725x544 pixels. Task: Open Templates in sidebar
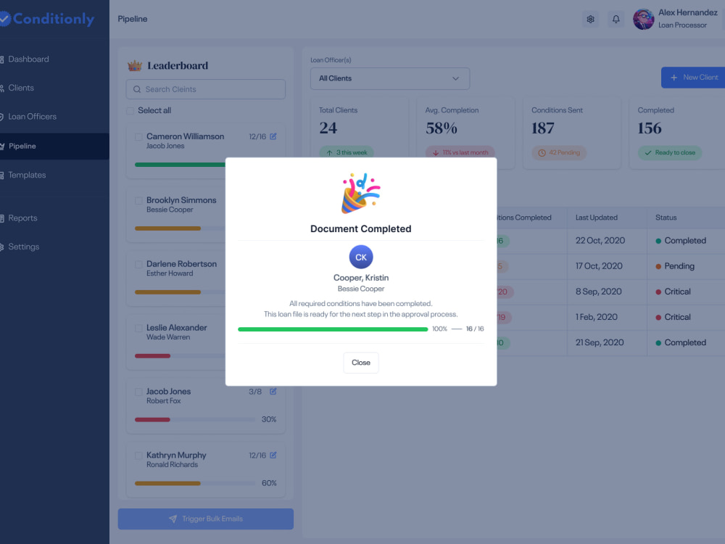tap(27, 175)
